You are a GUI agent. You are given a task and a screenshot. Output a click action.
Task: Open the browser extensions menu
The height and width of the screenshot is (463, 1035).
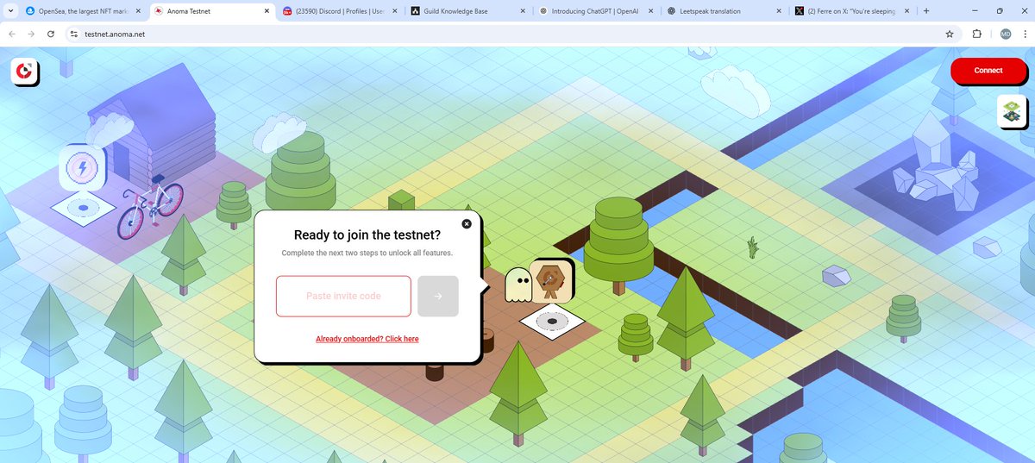977,34
